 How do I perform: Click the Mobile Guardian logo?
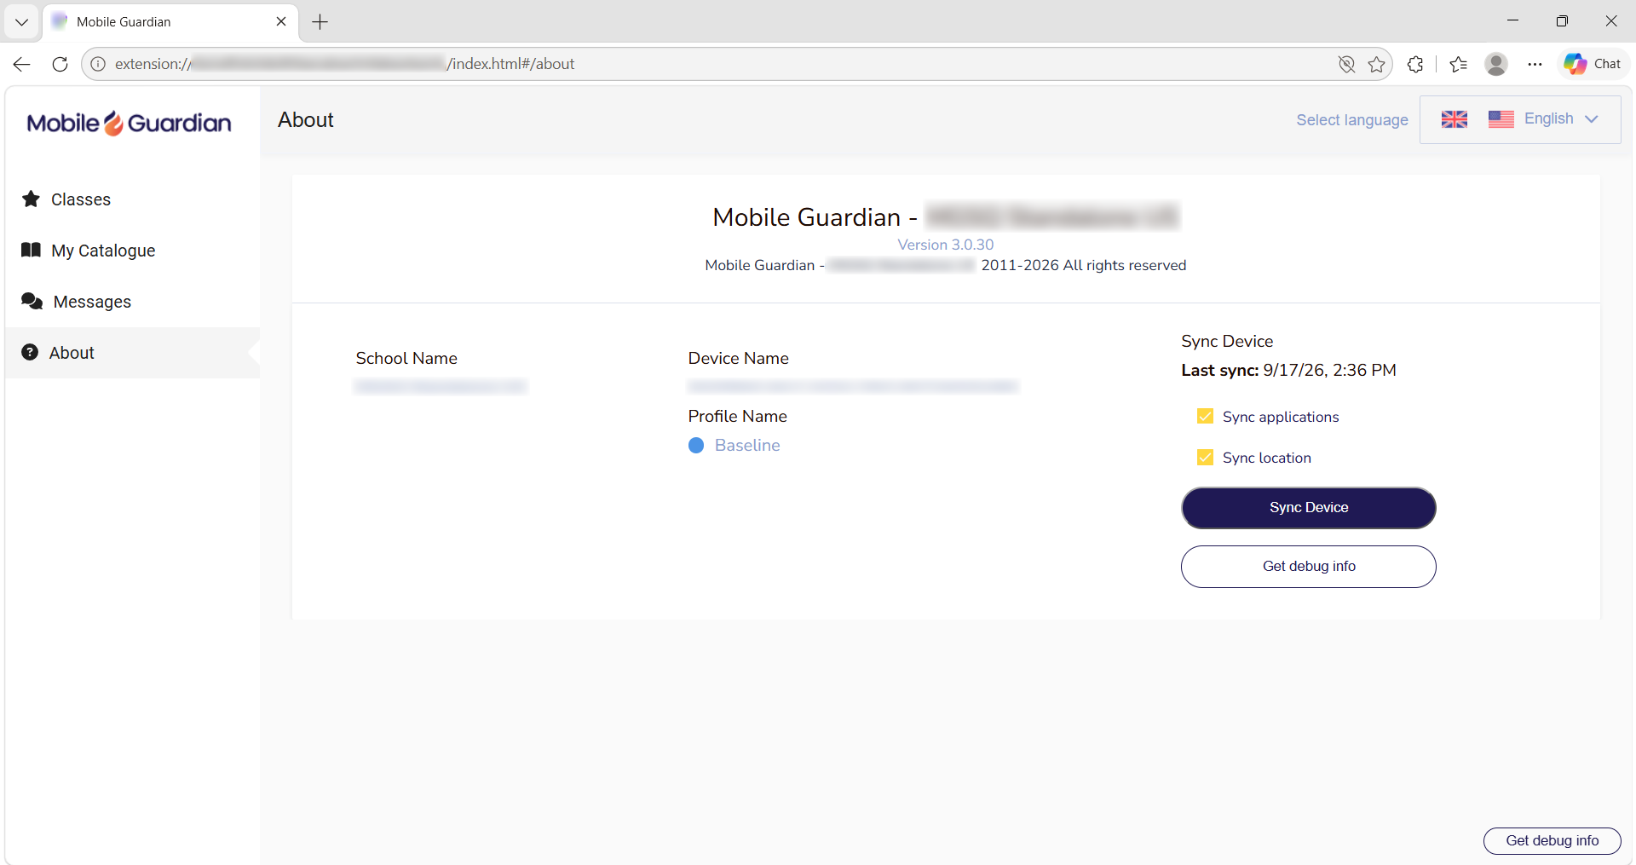point(129,124)
